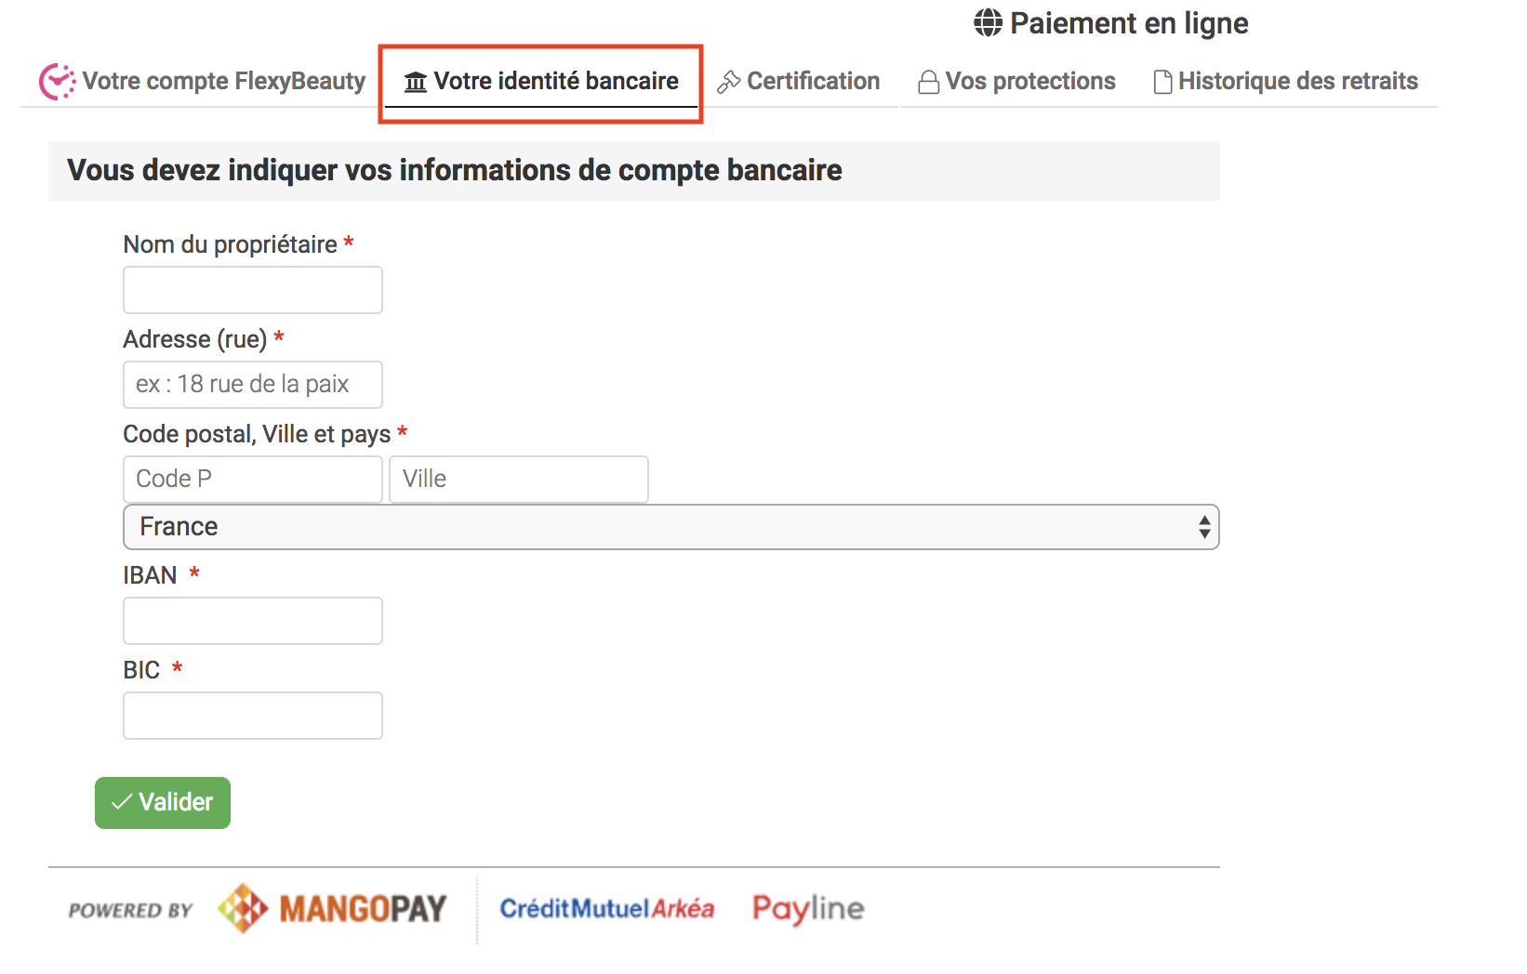Image resolution: width=1527 pixels, height=974 pixels.
Task: Click the document icon for Historique des retraits
Action: coord(1162,83)
